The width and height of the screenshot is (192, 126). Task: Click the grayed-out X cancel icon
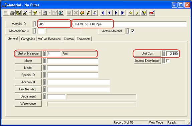pyautogui.click(x=76, y=13)
